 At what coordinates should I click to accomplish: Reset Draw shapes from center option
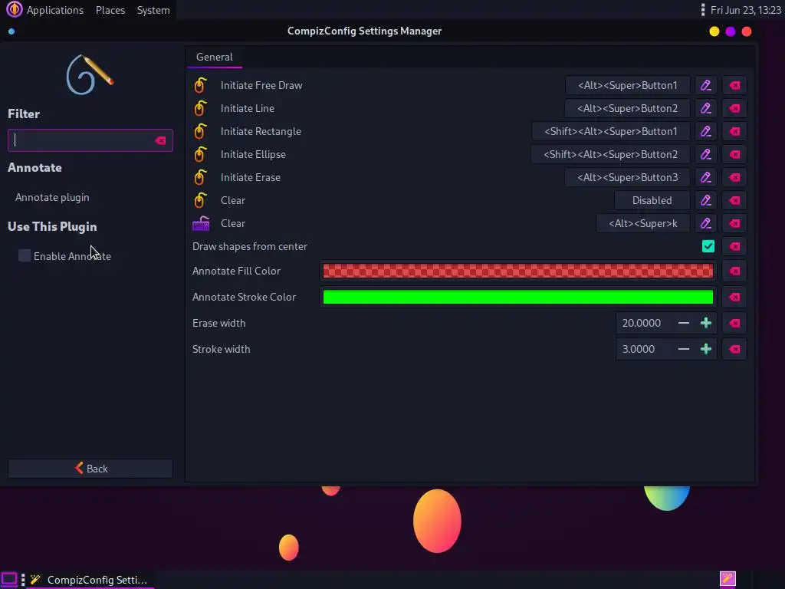coord(734,246)
